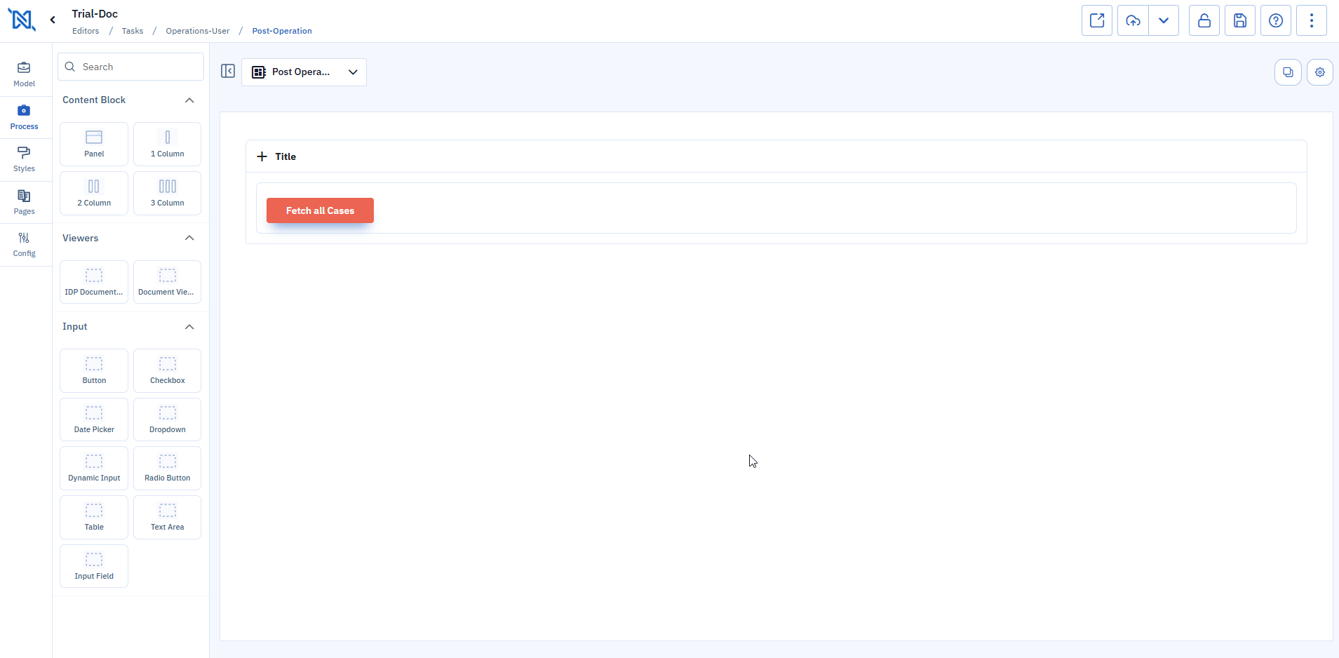1339x658 pixels.
Task: Open the Styles sidebar section
Action: click(25, 159)
